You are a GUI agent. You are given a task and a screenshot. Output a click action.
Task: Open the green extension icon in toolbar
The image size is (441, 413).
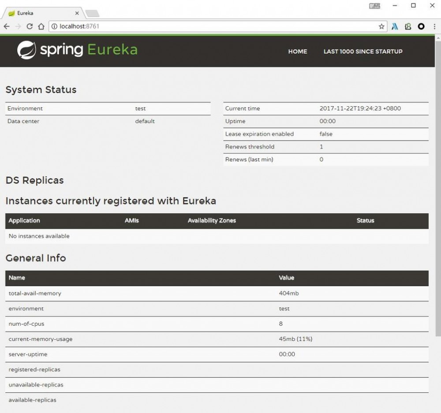(x=408, y=26)
